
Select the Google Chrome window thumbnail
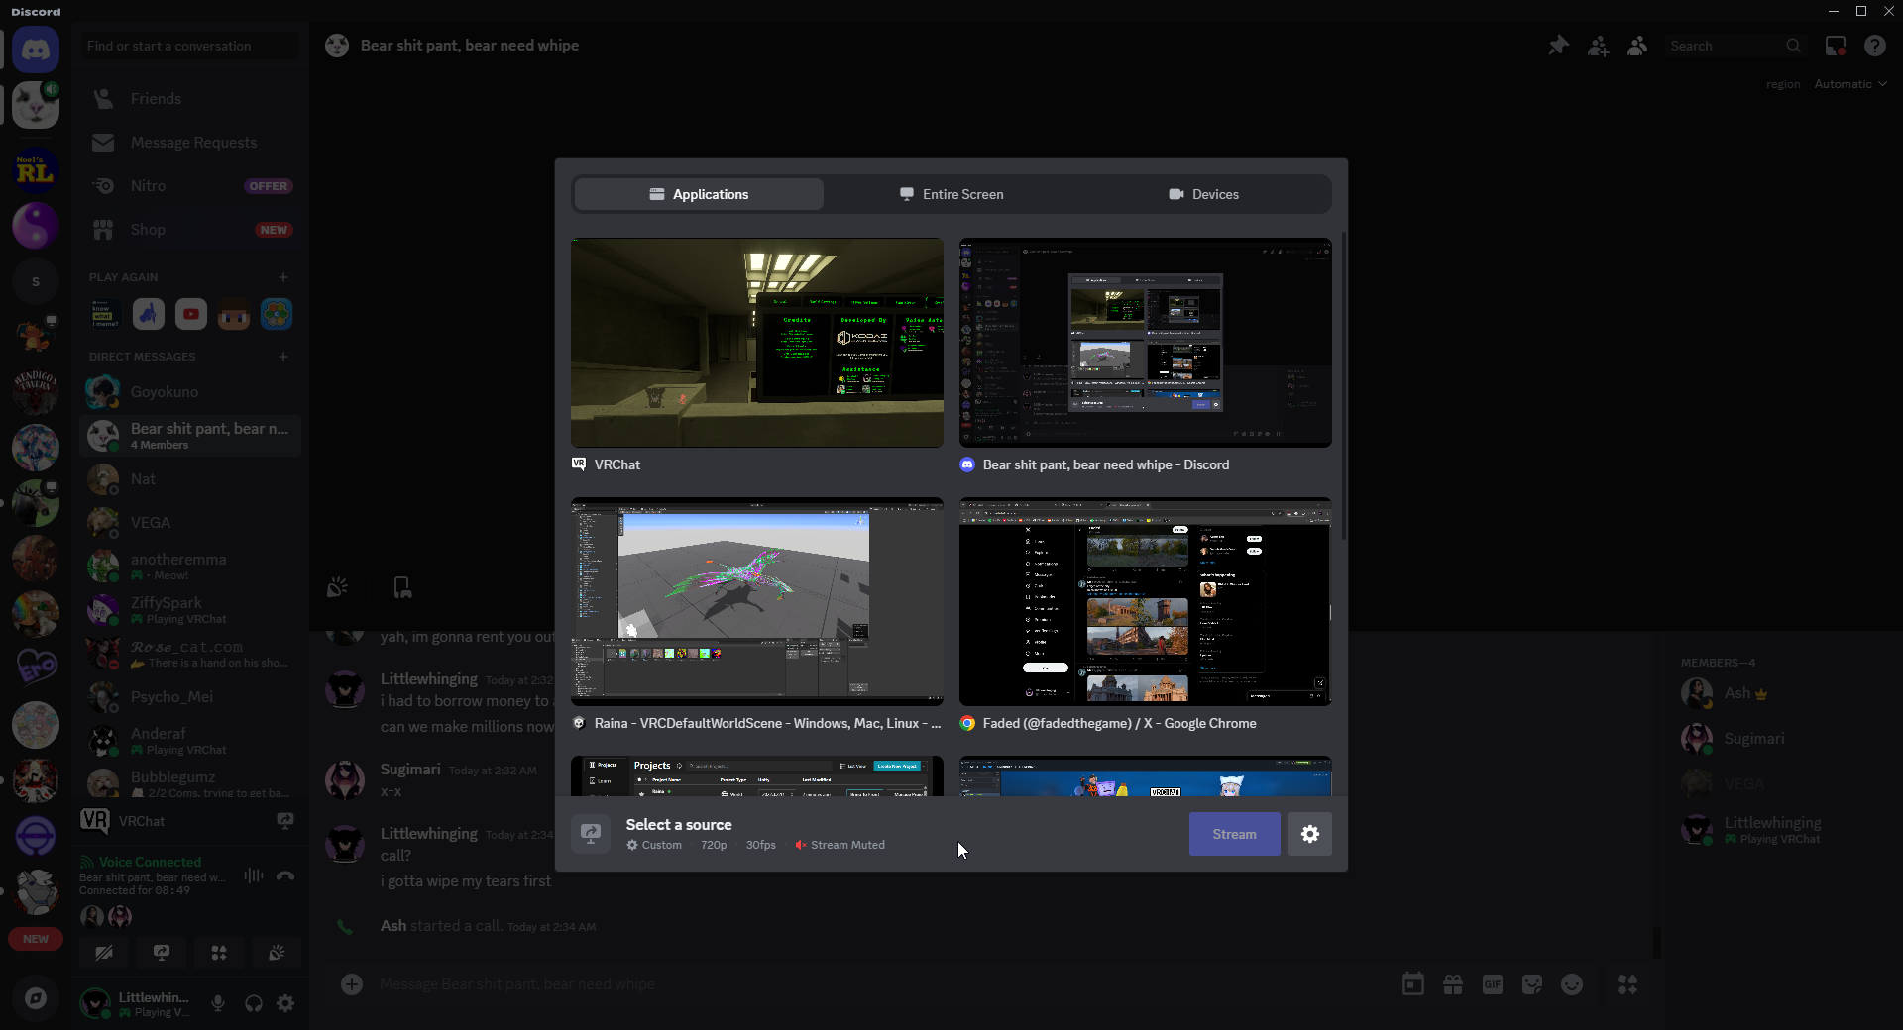click(1145, 602)
